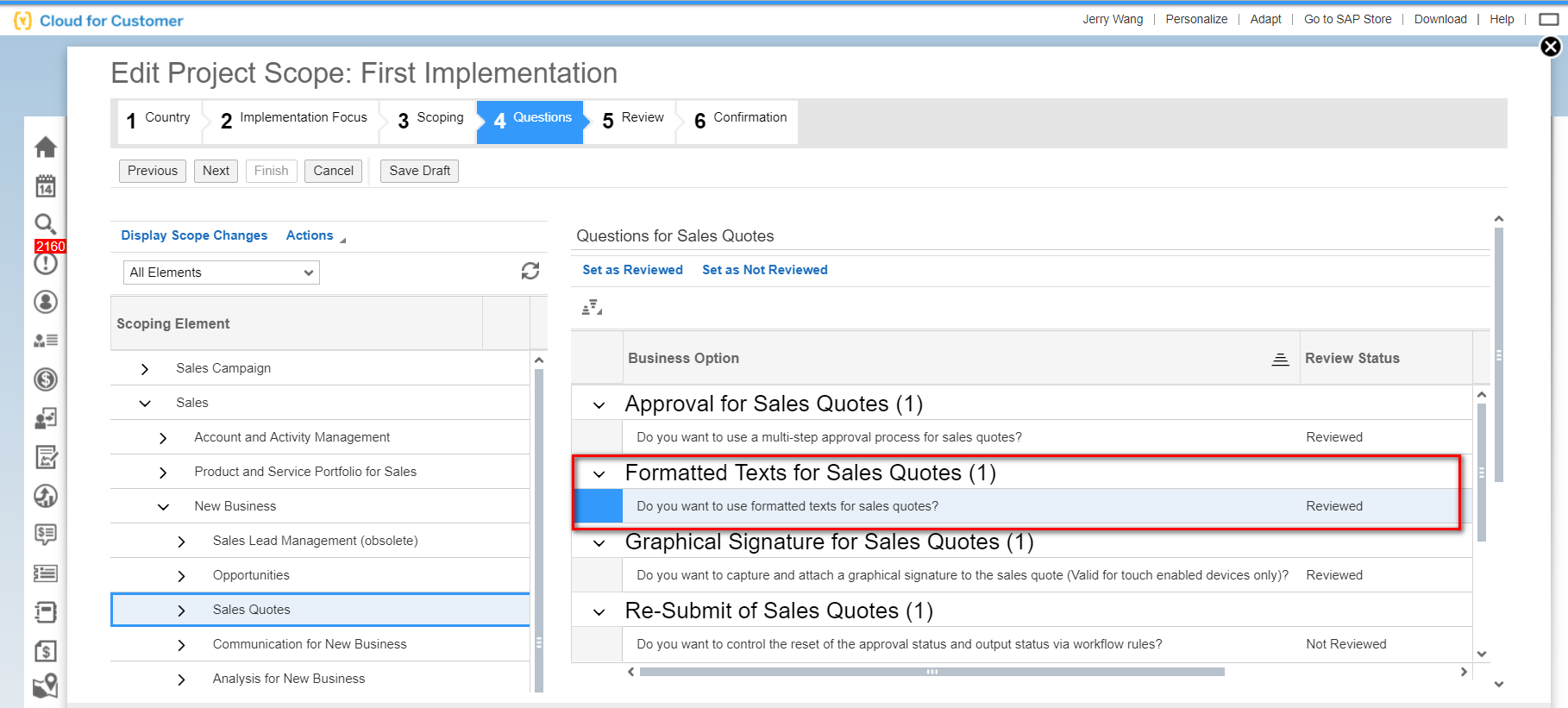Go to step 2 Implementation Focus
Viewport: 1568px width, 708px height.
[x=294, y=121]
